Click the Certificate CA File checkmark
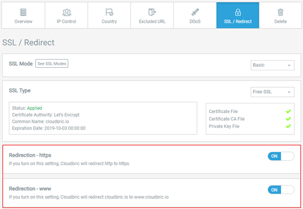This screenshot has height=209, width=303. coord(288,119)
